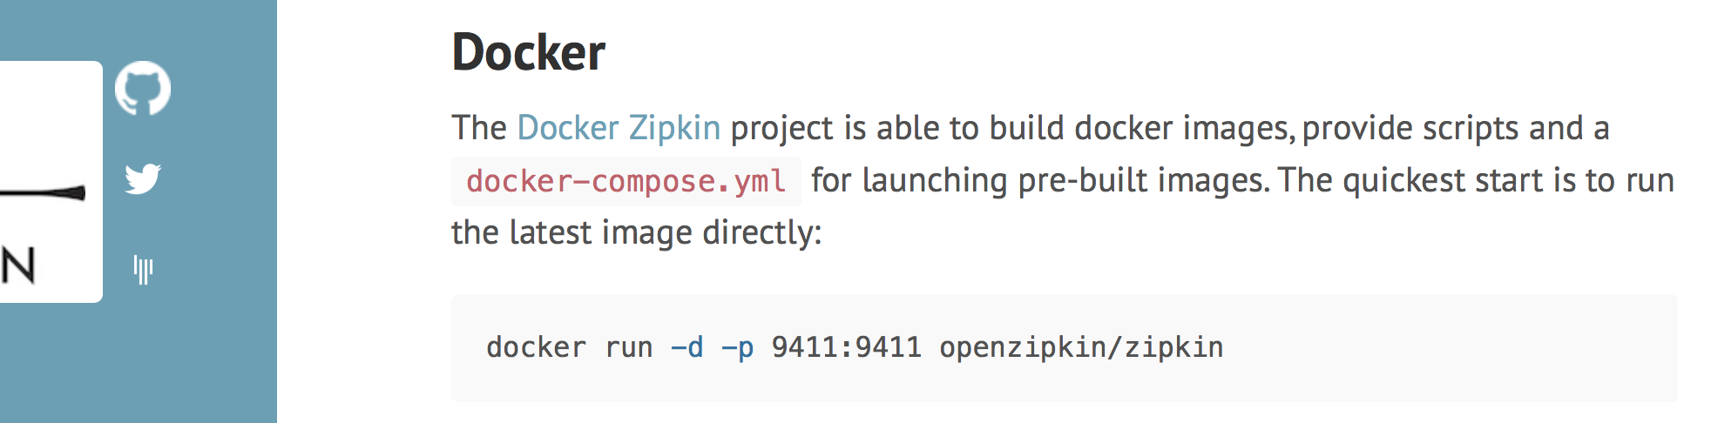1711x423 pixels.
Task: Click the white logo card in sidebar
Action: coord(51,181)
